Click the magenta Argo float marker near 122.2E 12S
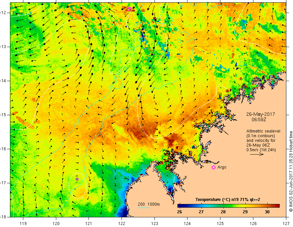Viewport: 293px width, 227px height. [x=129, y=9]
